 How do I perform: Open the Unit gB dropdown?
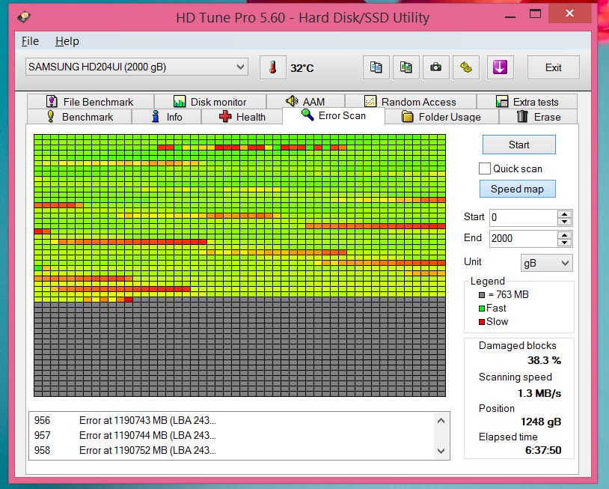[x=546, y=263]
